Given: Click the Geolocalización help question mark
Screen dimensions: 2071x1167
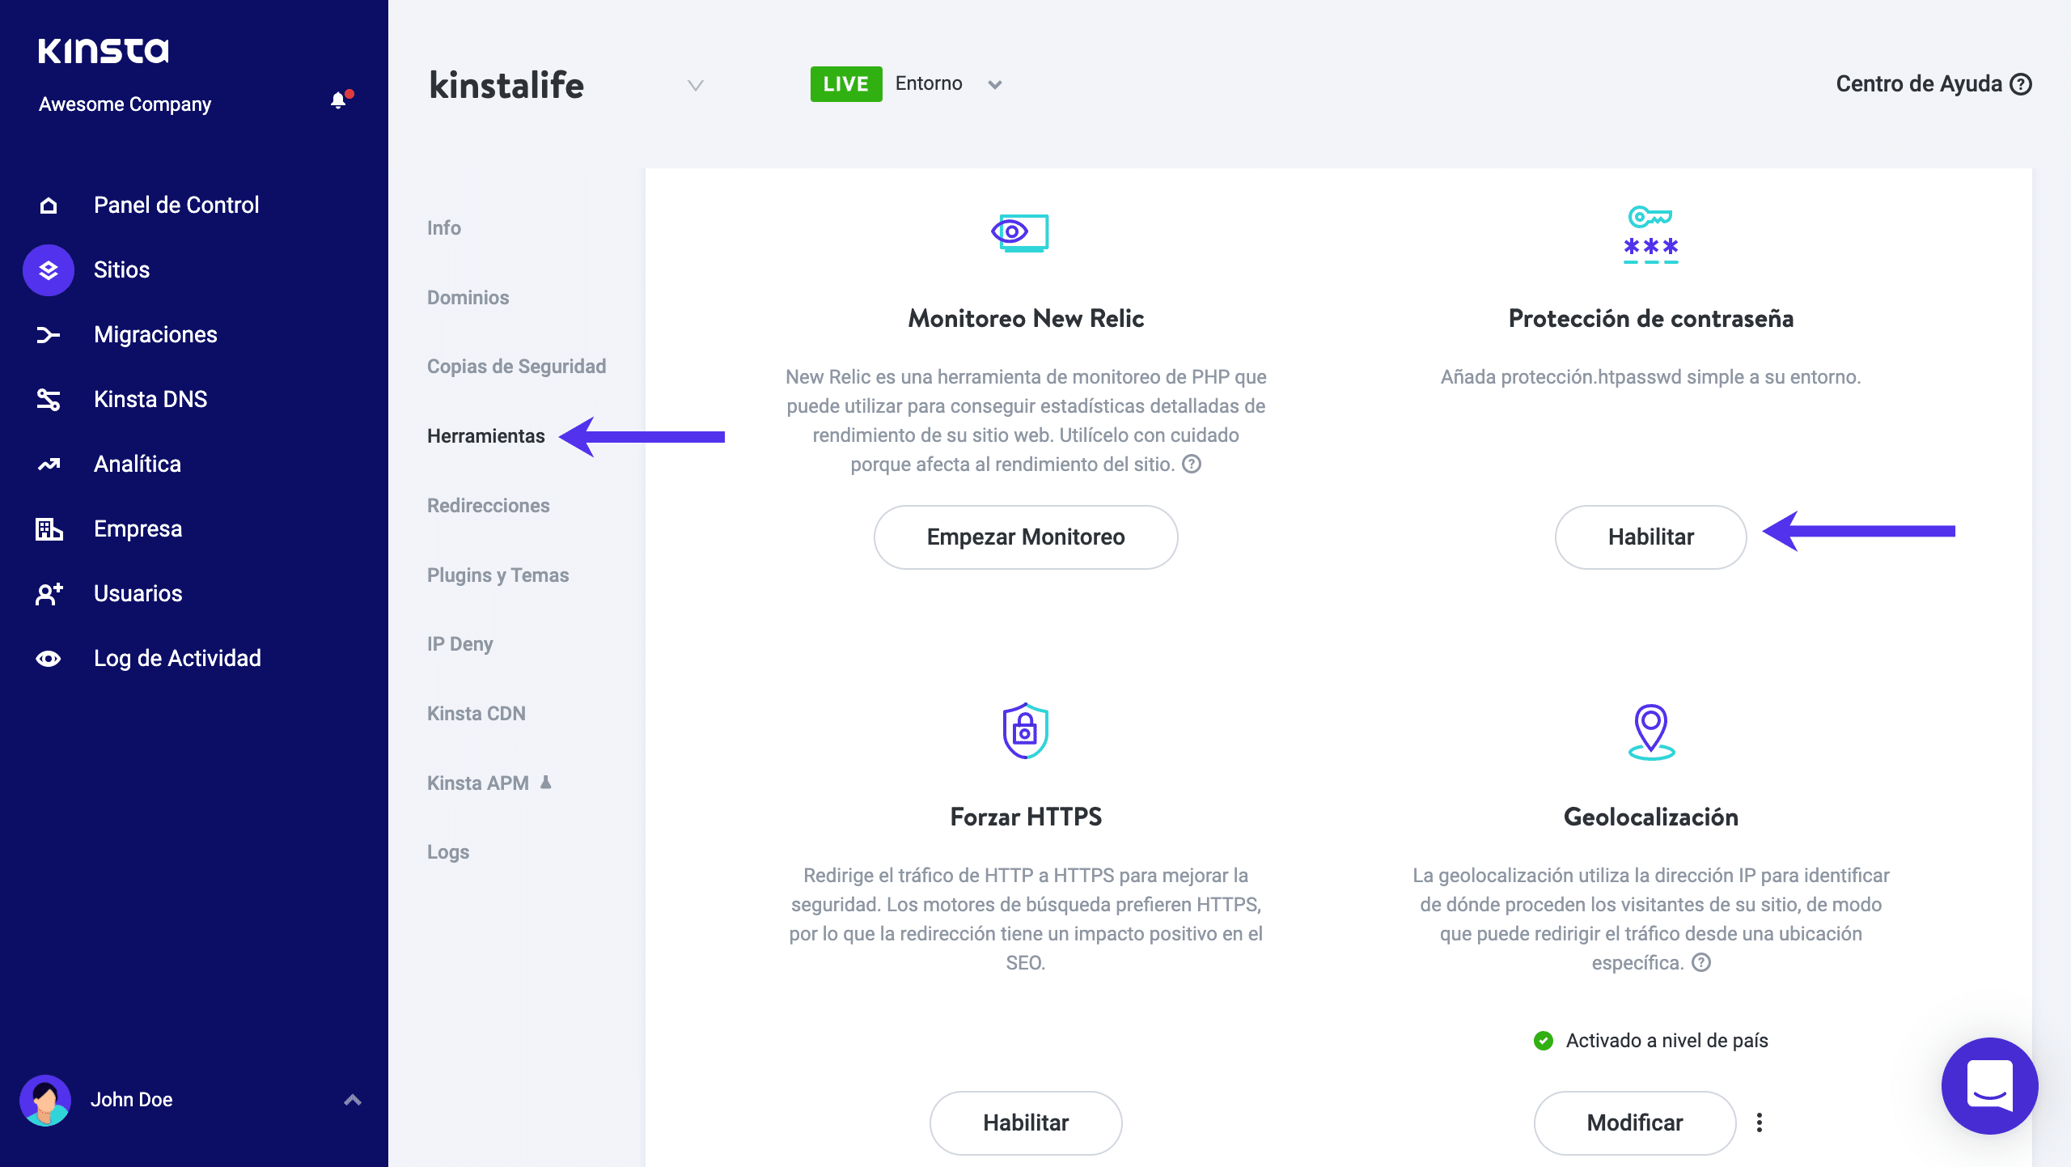Looking at the screenshot, I should pos(1701,962).
